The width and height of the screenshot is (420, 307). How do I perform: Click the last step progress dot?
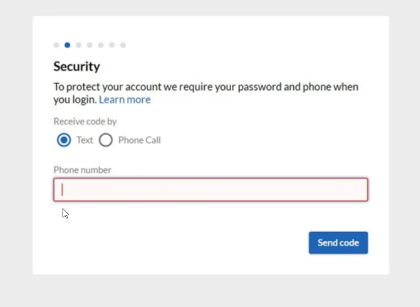click(123, 45)
